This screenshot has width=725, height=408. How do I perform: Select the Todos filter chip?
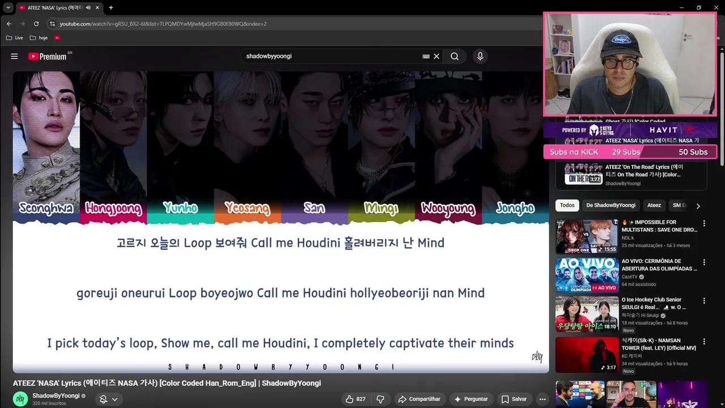pyautogui.click(x=567, y=206)
